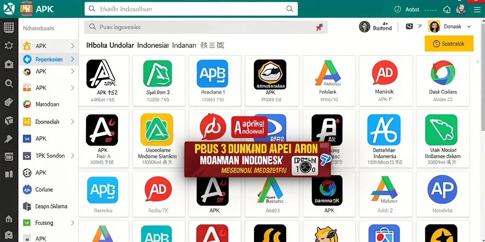Screen dimensions: 485x242
Task: Open the Rerreka blue APB app icon
Action: (102, 190)
